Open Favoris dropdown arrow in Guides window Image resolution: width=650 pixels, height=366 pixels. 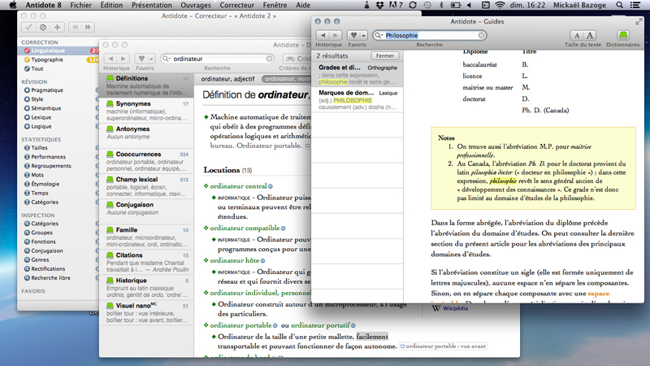363,35
